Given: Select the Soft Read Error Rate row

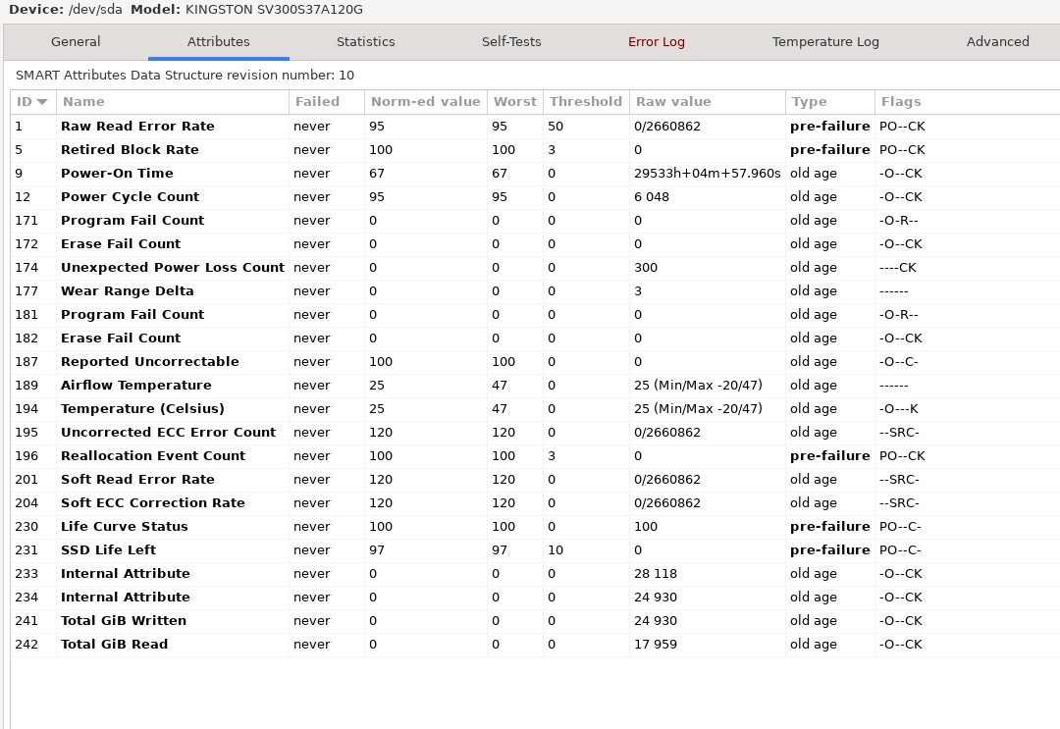Looking at the screenshot, I should 536,480.
